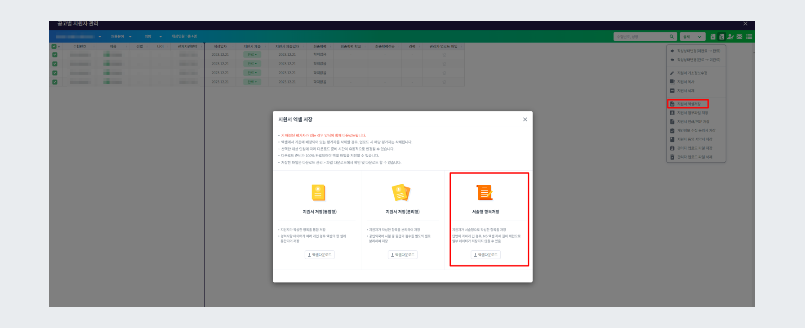Click the 최종학력전공 column header
This screenshot has height=328, width=805.
coord(385,46)
